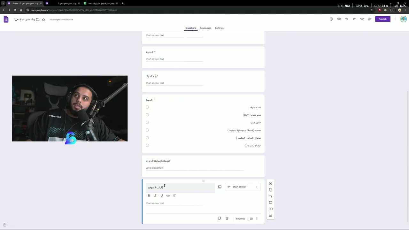Viewport: 409px width, 230px height.
Task: Go to the Forms home purple icon
Action: click(x=6, y=19)
